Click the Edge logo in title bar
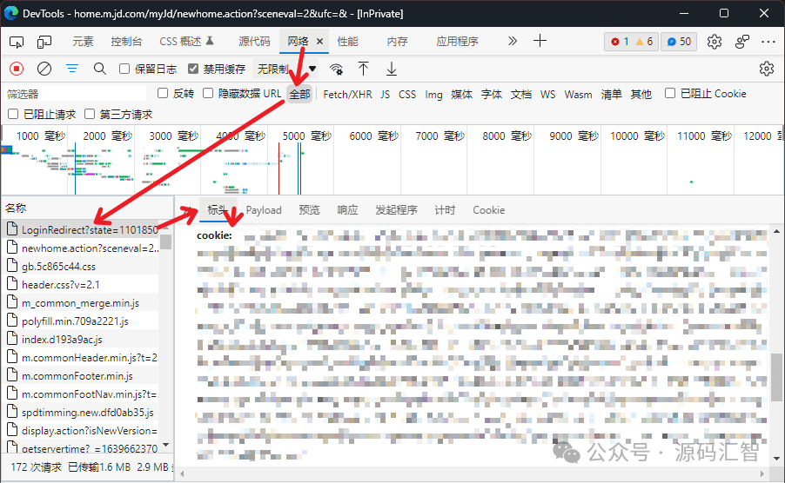785x483 pixels. (10, 13)
